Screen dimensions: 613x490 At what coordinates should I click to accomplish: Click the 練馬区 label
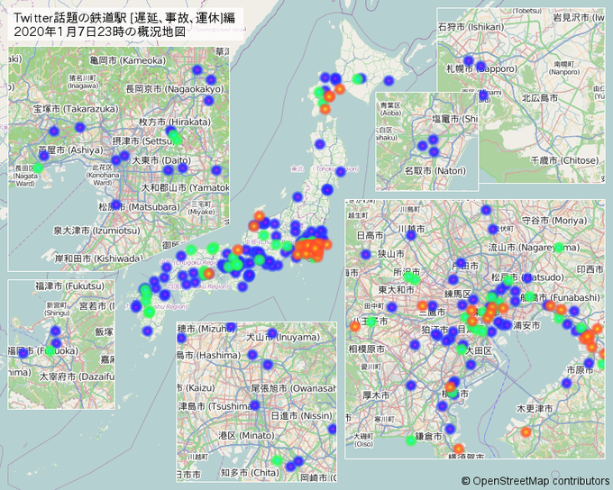click(457, 294)
